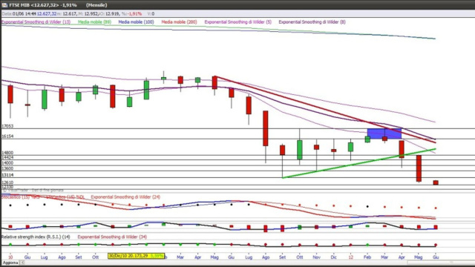
Task: Click the Relative strength index (R.S.I.) (14) label
Action: pyautogui.click(x=36, y=237)
